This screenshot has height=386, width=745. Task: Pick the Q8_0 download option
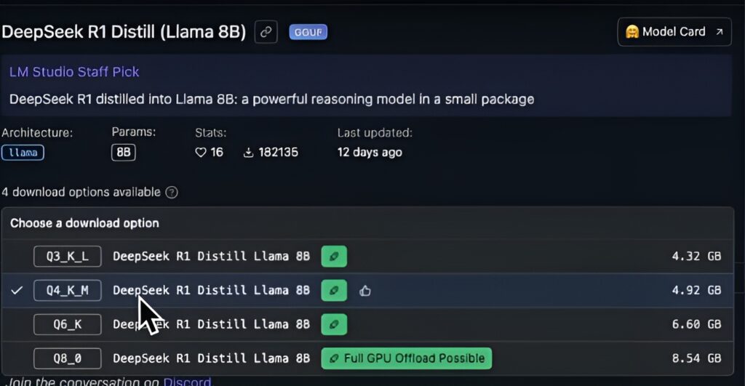(67, 358)
